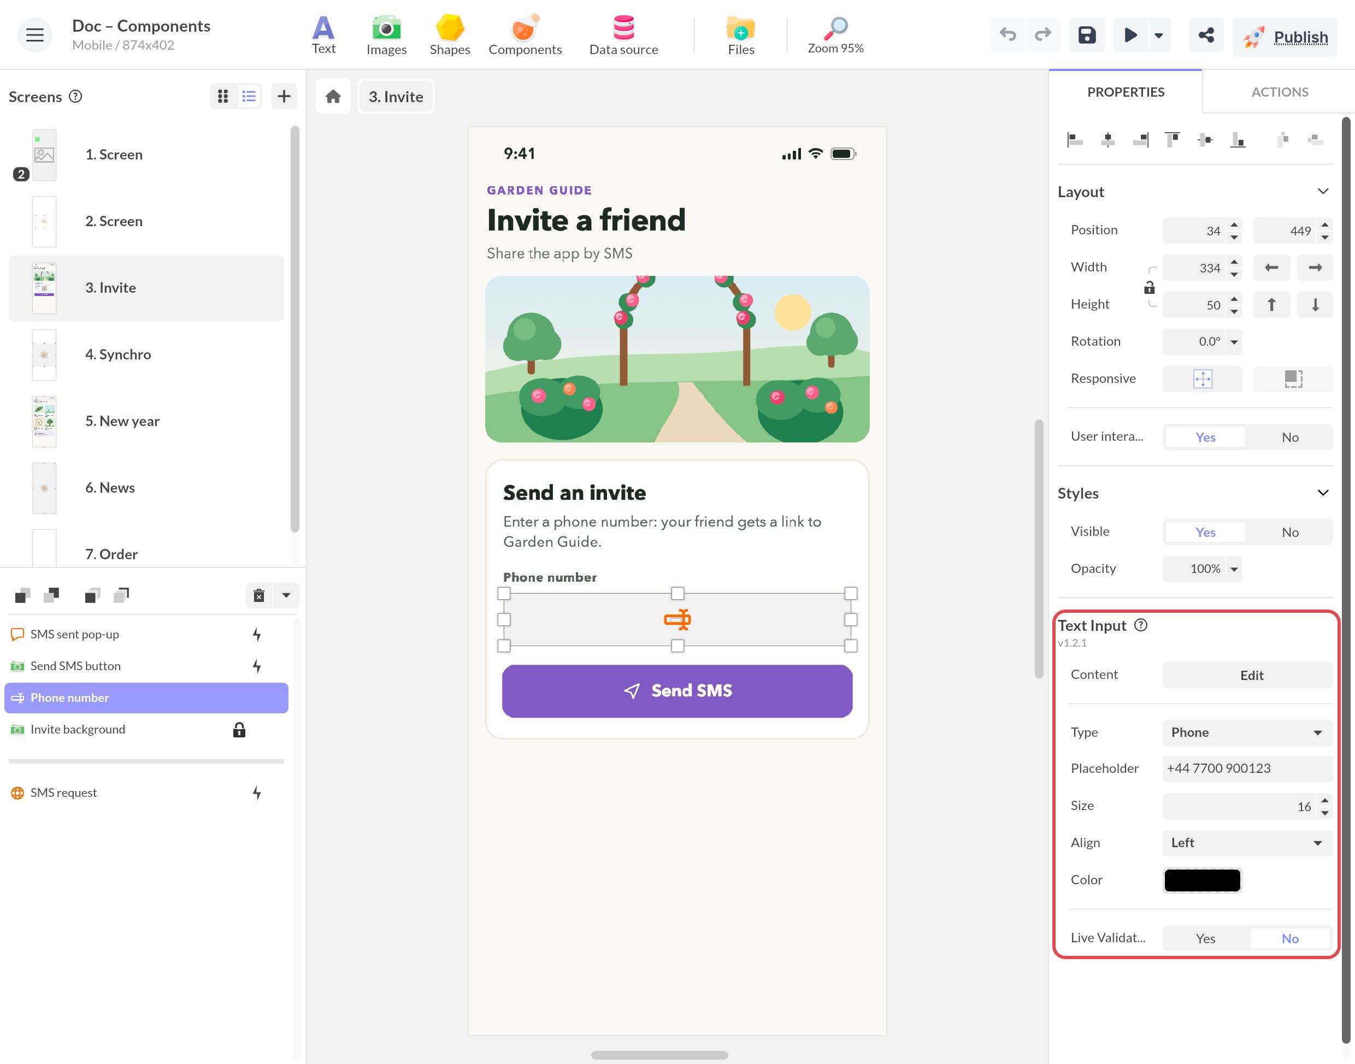Viewport: 1355px width, 1064px height.
Task: Set Visible to No
Action: [x=1289, y=532]
